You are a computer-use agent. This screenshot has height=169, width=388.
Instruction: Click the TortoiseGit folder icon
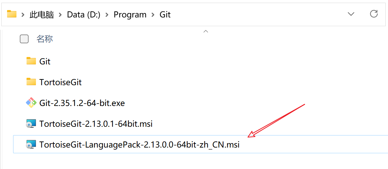point(31,82)
